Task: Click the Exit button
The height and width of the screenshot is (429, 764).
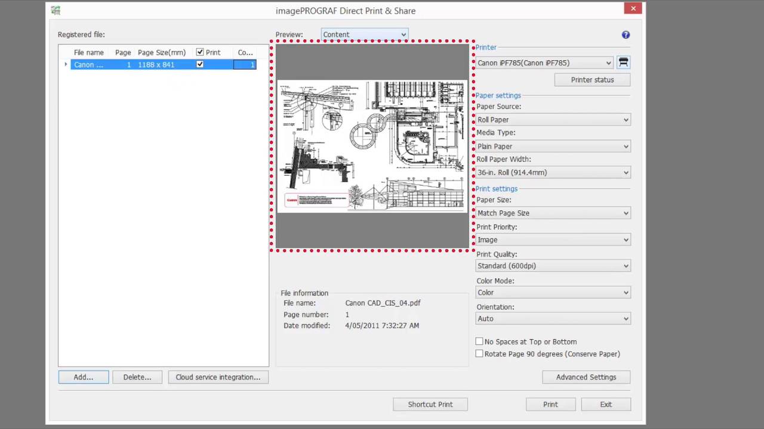Action: tap(606, 404)
